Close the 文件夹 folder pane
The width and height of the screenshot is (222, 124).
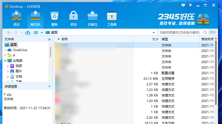coord(49,39)
